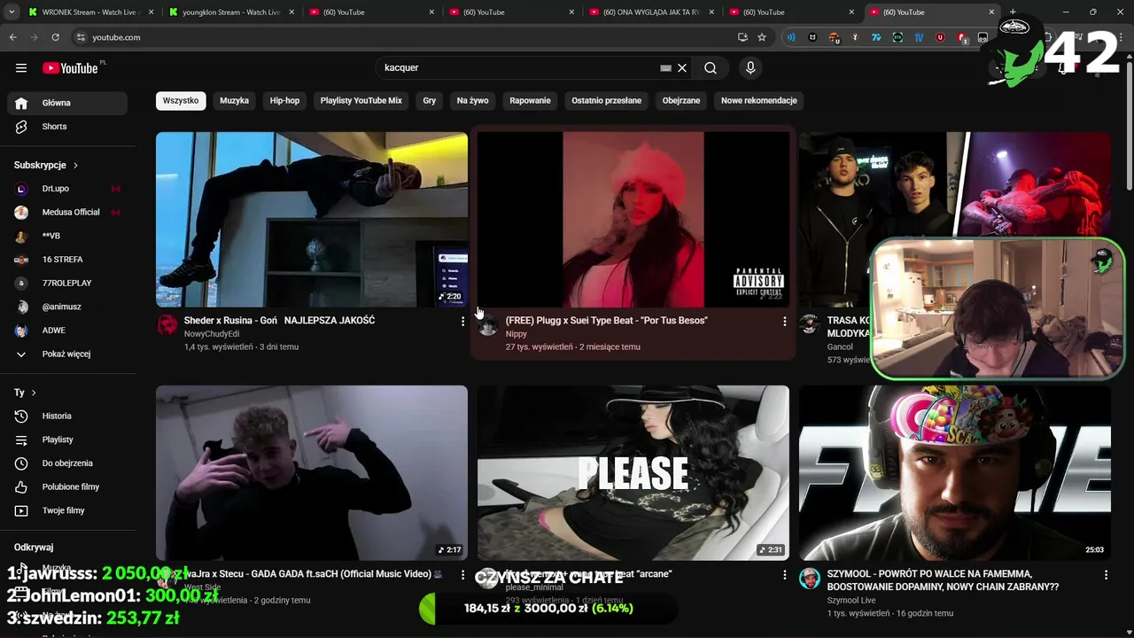
Task: Open the YouTube hamburger guide menu
Action: click(x=21, y=68)
